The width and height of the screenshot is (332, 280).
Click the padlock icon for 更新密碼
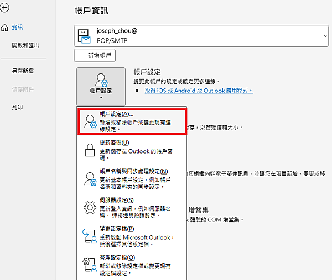pos(90,150)
